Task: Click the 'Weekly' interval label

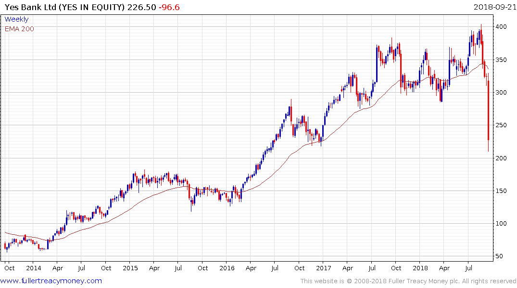Action: coord(16,19)
